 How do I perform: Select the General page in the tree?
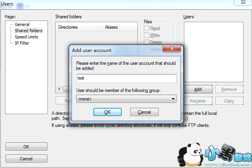22,24
